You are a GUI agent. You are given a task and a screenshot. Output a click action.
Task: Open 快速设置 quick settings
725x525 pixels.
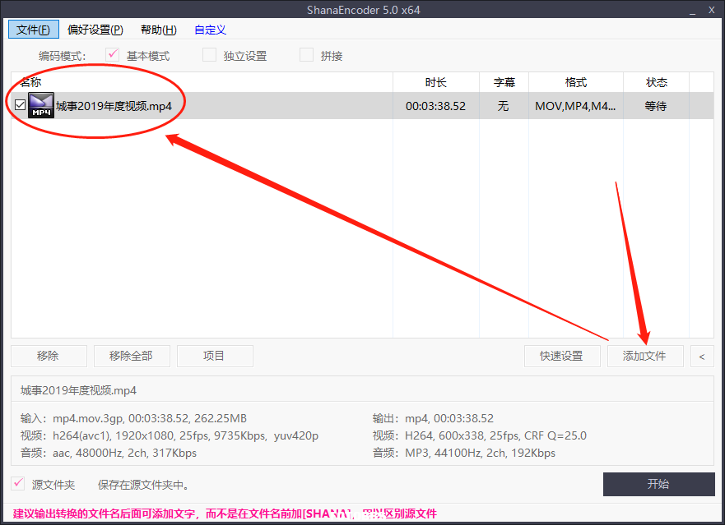coord(562,356)
